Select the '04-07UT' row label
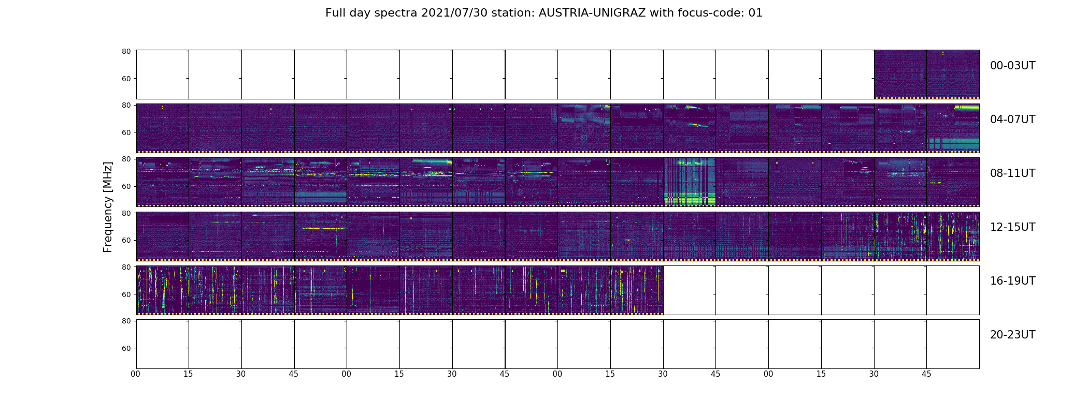Viewport: 1088px width, 414px height. point(1012,120)
